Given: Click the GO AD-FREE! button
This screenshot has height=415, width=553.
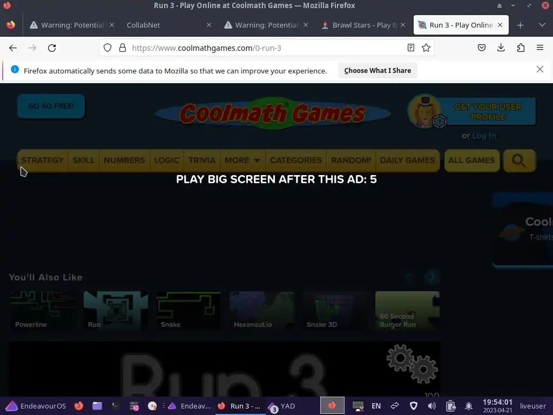Looking at the screenshot, I should coord(51,106).
